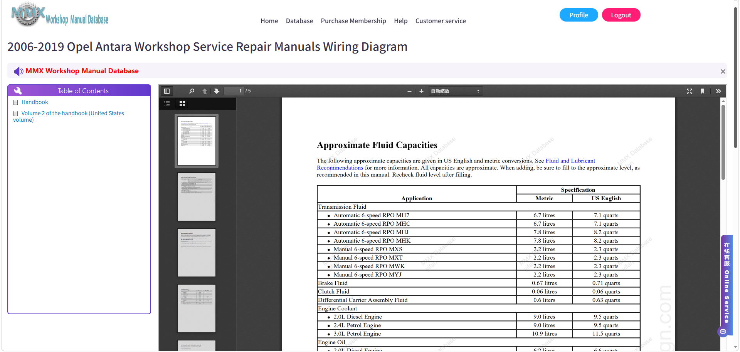The width and height of the screenshot is (740, 352).
Task: Click the 'Specification' table header
Action: tap(578, 190)
